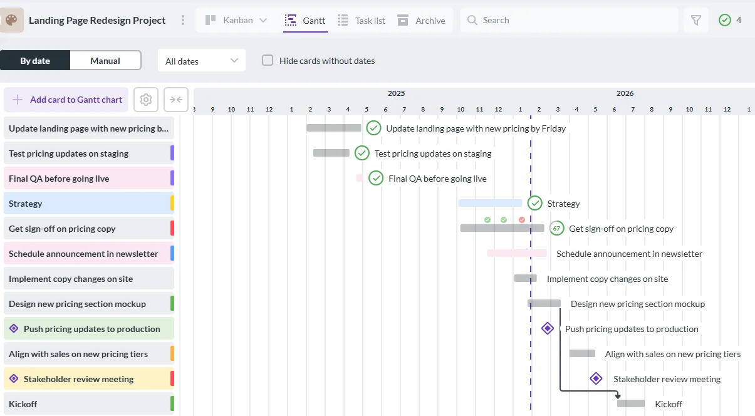
Task: Select the By date sorting option
Action: (x=35, y=60)
